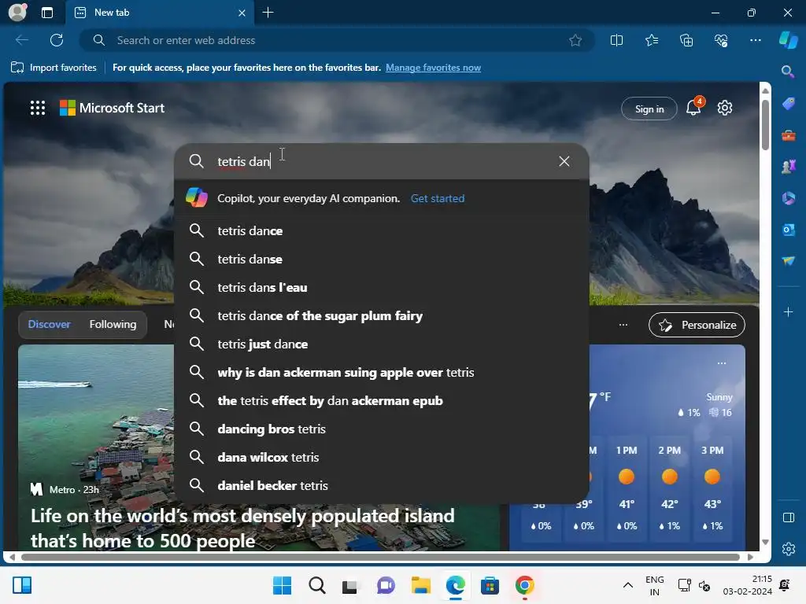Select suggestion tetris danse
806x604 pixels.
click(x=382, y=259)
